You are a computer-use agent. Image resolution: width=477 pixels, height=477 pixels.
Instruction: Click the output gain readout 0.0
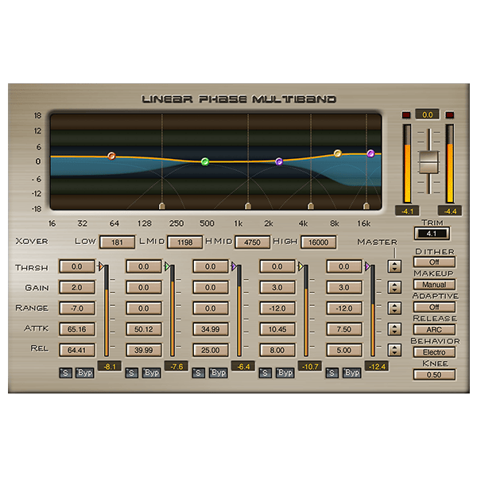pos(428,114)
